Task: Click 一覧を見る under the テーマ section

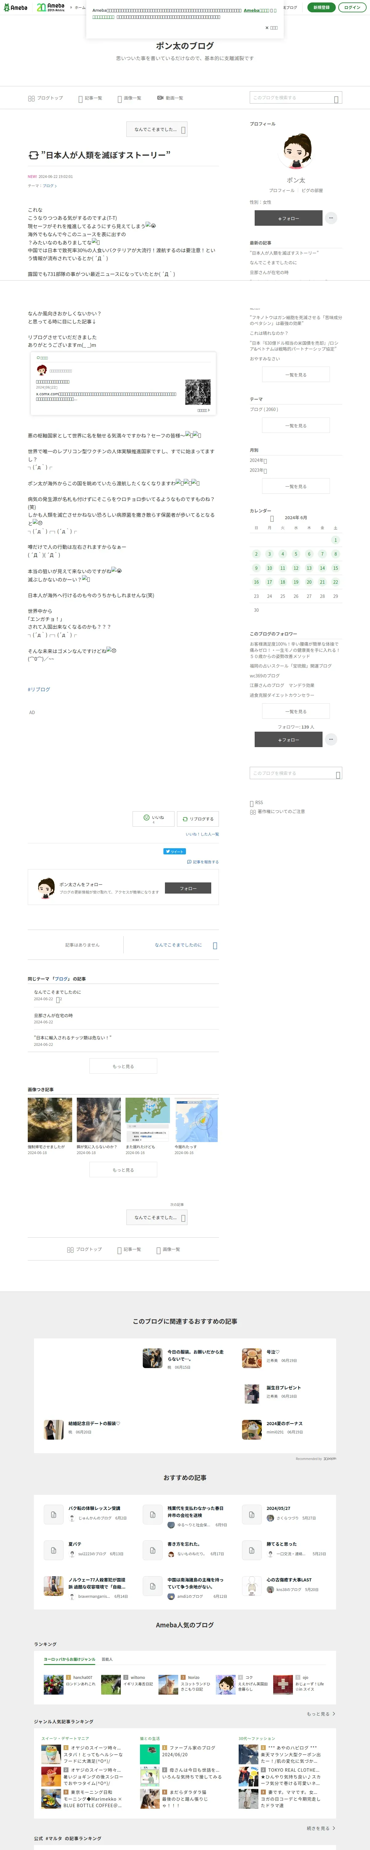Action: (295, 426)
